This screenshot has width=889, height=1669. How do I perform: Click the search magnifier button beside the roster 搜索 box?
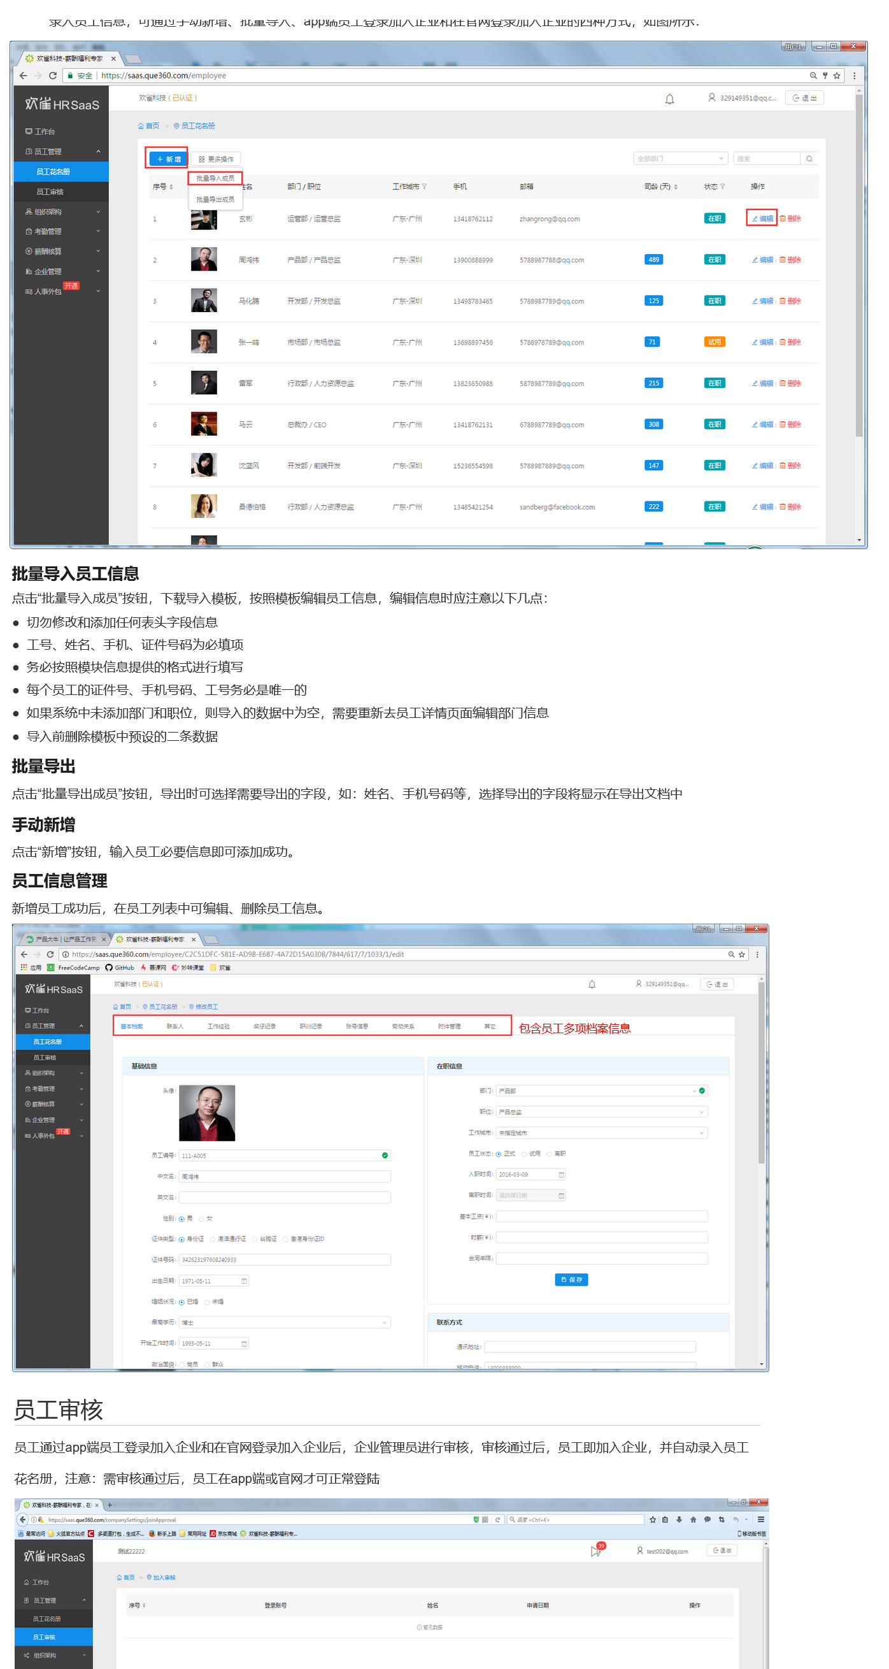(809, 159)
